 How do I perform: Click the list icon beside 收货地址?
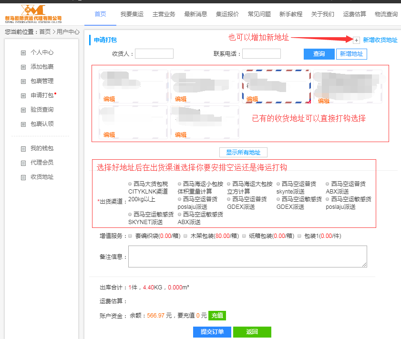[23, 177]
